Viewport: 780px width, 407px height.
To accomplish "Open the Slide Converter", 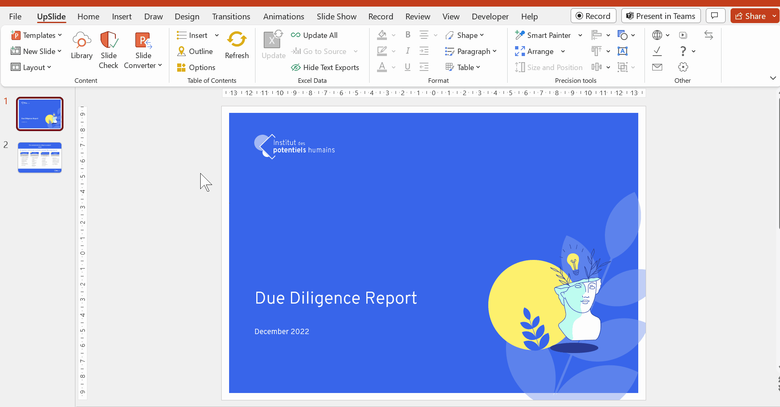I will point(142,49).
